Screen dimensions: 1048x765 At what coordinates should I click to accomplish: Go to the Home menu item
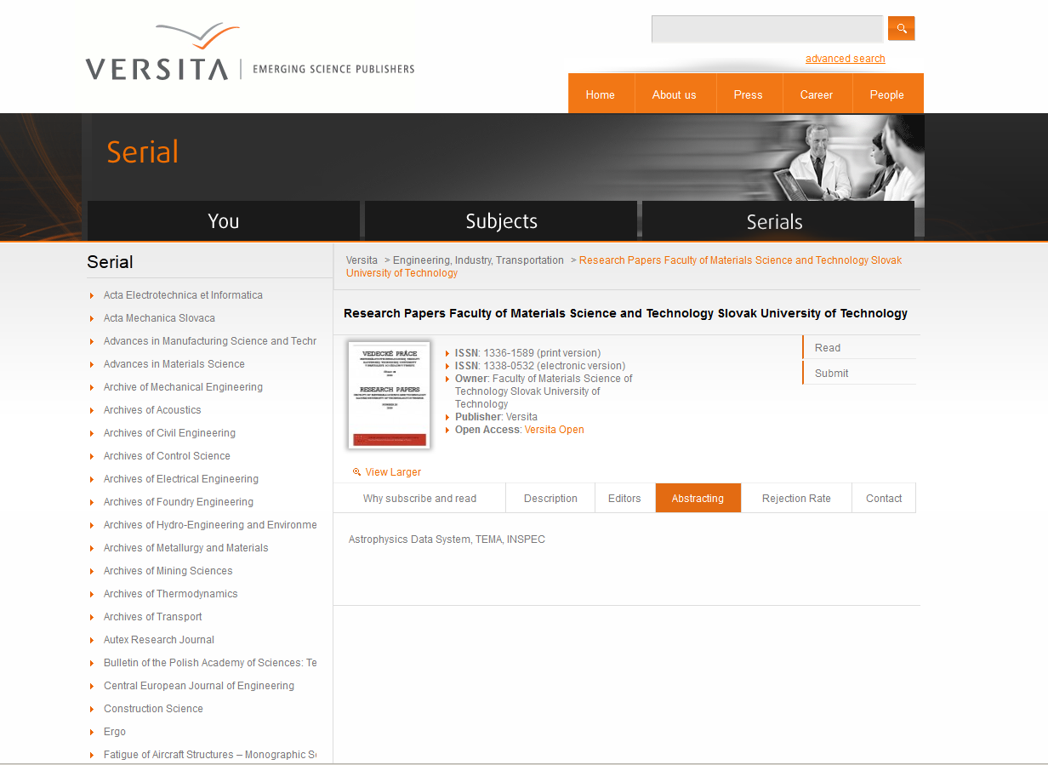(x=600, y=94)
